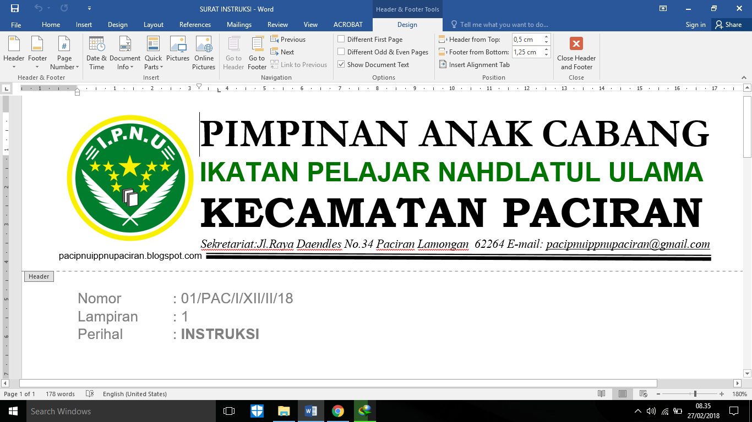Open the Review tab

(277, 25)
